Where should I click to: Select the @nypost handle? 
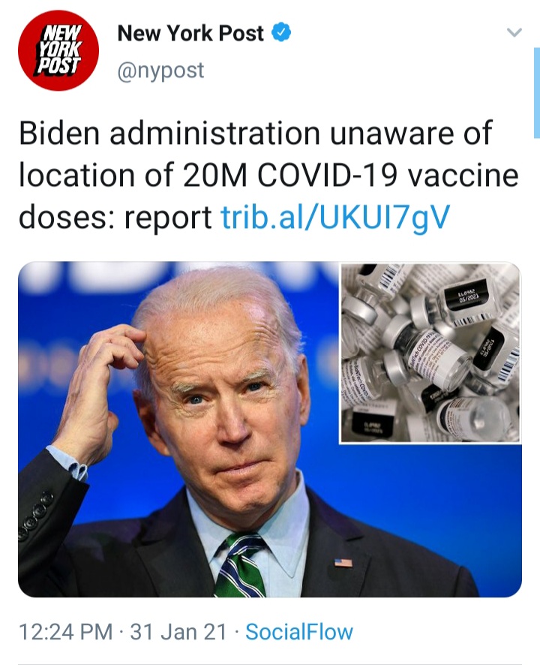point(161,71)
